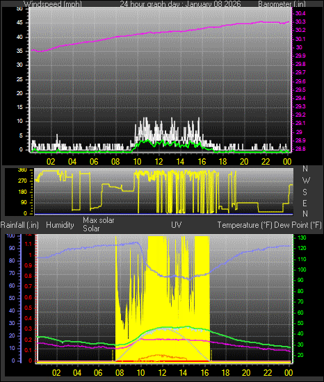Click the 06 hour label under bottom graph
This screenshot has height=382, width=324.
point(98,373)
